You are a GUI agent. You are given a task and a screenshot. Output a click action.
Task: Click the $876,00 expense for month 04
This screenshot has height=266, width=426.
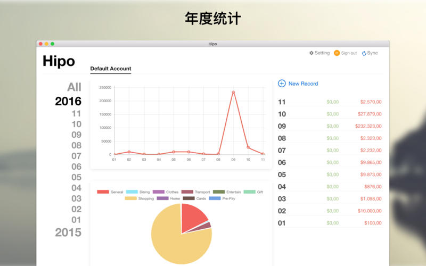373,187
